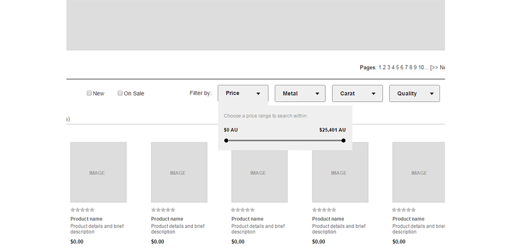Open the first product image thumbnail
Screen dimensions: 512x250
point(98,172)
